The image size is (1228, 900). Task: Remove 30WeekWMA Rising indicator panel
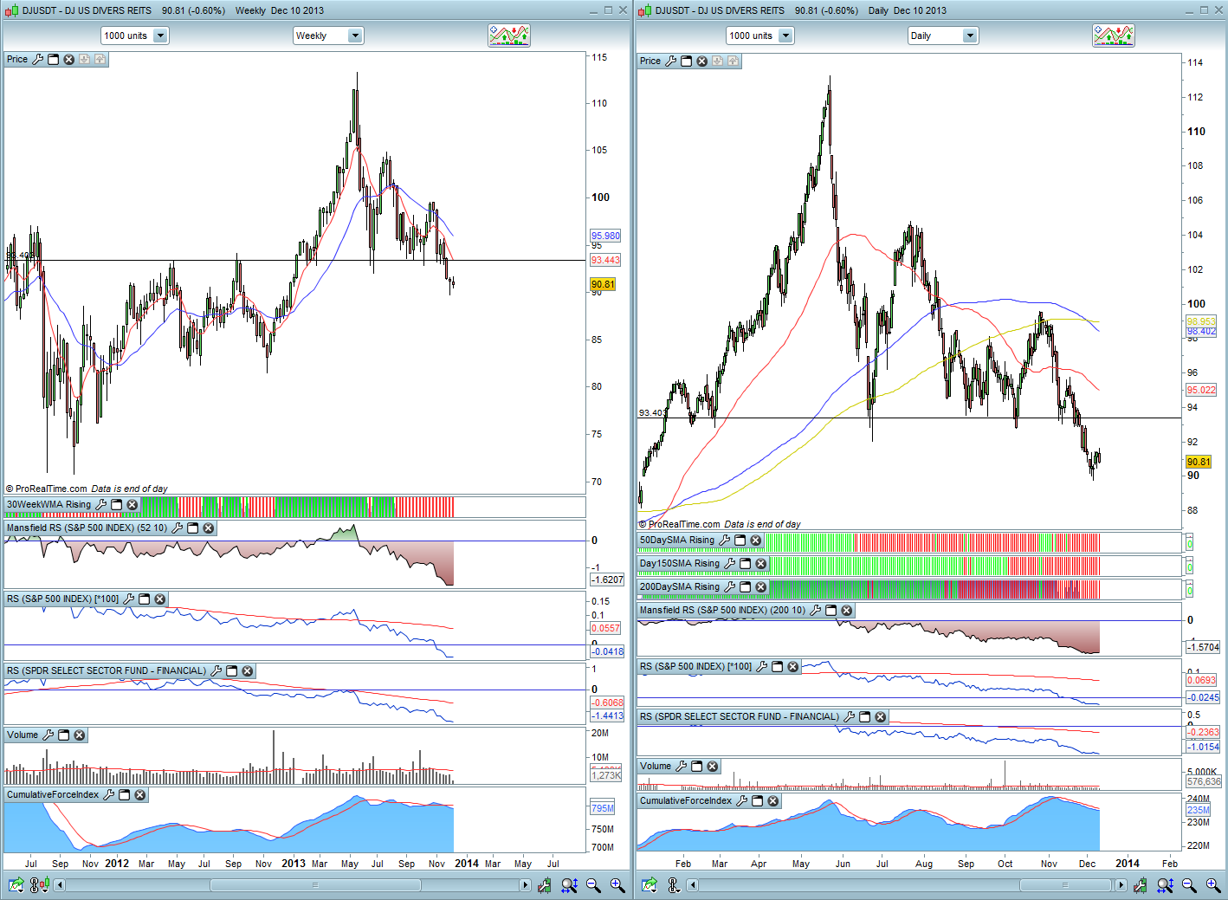point(132,504)
